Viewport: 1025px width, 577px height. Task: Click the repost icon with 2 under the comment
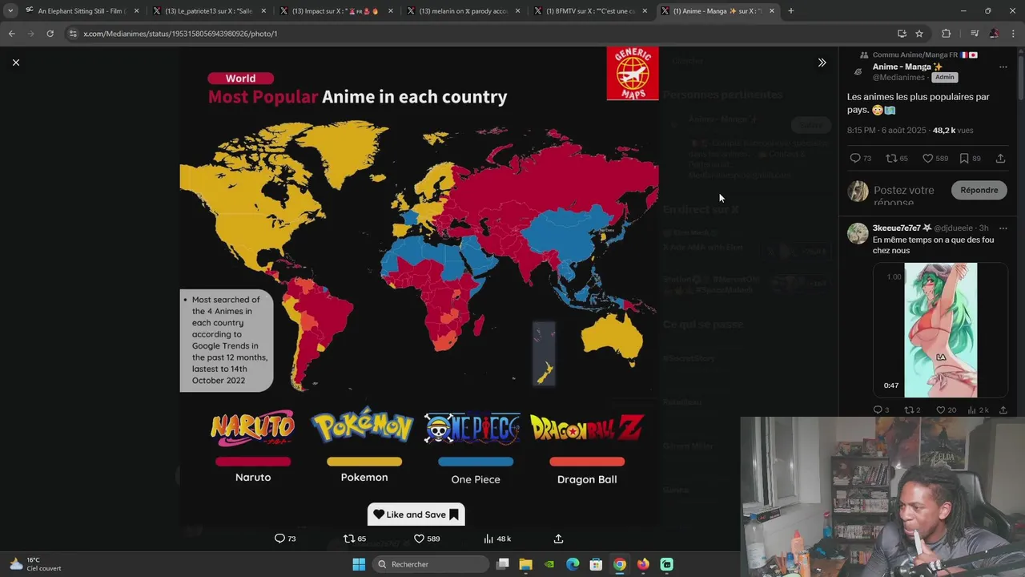(x=909, y=410)
